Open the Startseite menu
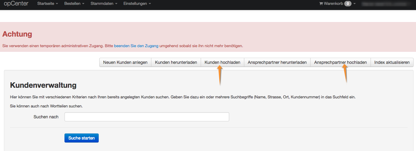This screenshot has height=151, width=416. [x=48, y=4]
